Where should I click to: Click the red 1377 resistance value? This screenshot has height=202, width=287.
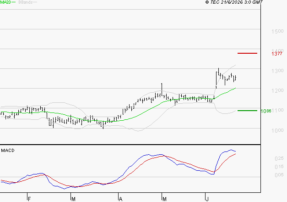coord(277,54)
